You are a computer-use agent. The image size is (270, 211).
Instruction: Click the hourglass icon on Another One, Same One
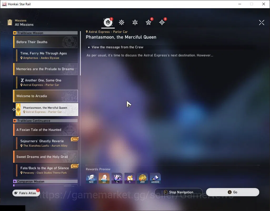pyautogui.click(x=22, y=80)
